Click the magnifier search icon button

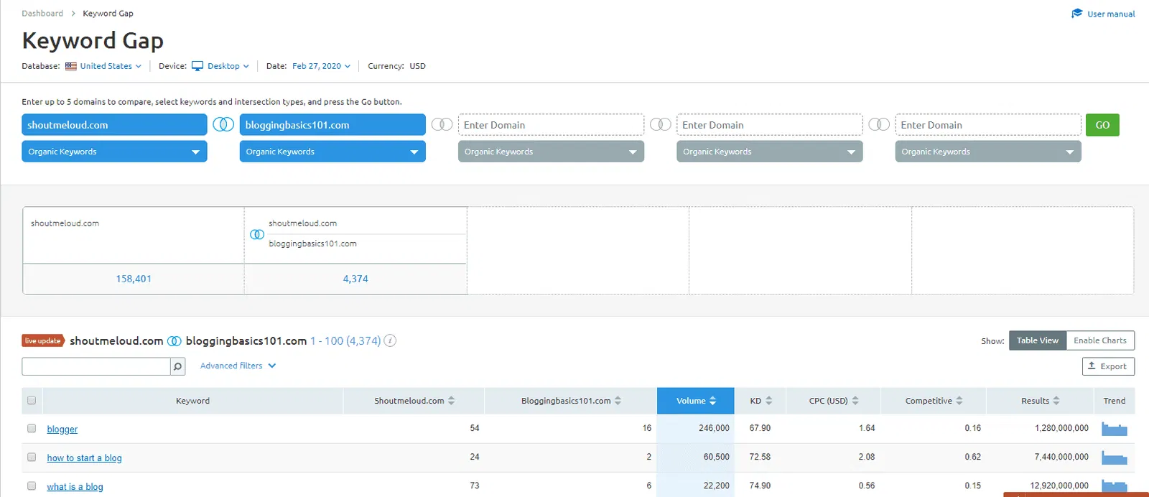pos(177,366)
